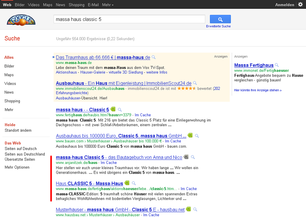The width and height of the screenshot is (306, 218).
Task: Click the gray tag icon on the Anna und Nico result
Action: point(186,157)
